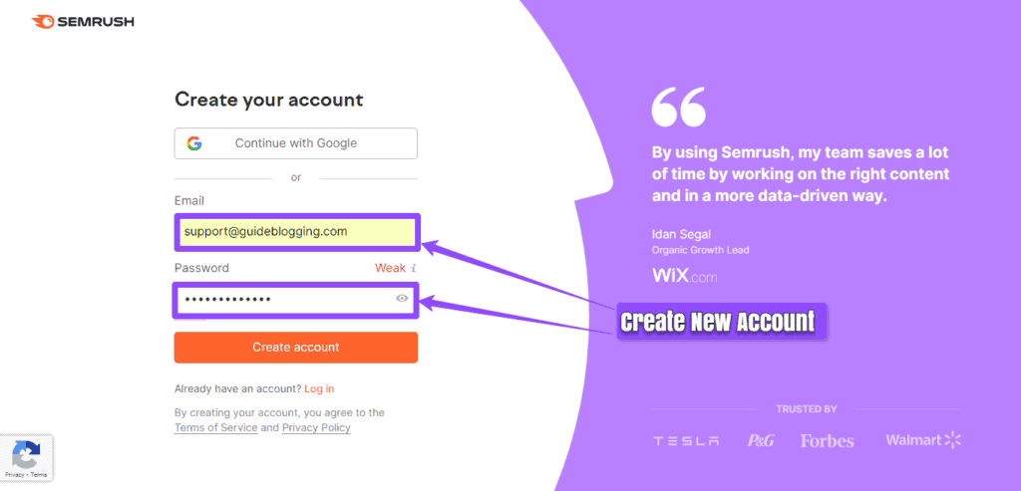The image size is (1021, 491).
Task: Click the P&G logo
Action: tap(761, 440)
